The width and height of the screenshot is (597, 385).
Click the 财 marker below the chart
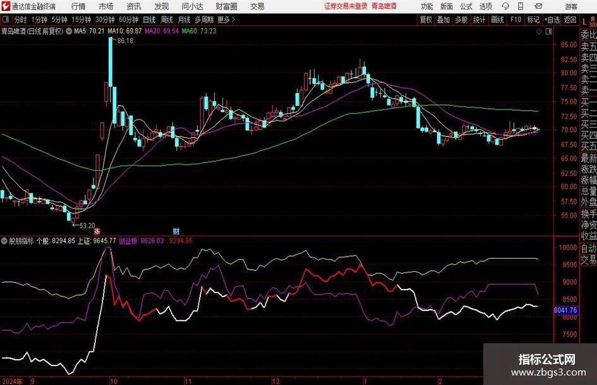(x=176, y=231)
